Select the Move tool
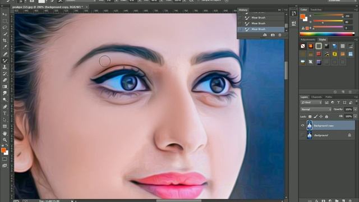 (x=4, y=14)
